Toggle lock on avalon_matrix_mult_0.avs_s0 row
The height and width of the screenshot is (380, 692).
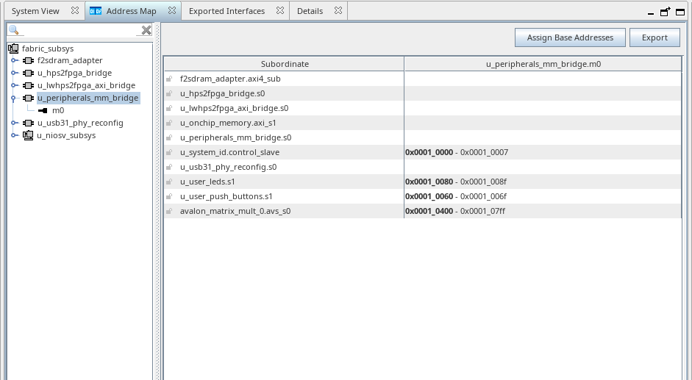pos(169,212)
